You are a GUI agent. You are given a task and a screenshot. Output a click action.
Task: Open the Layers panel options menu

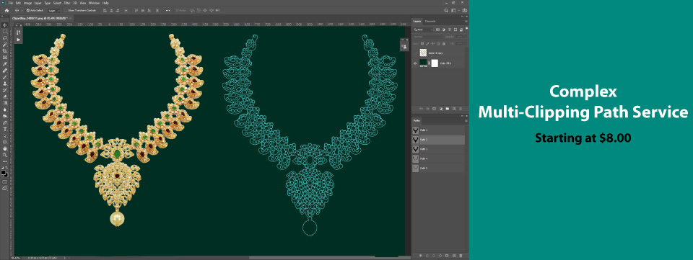pos(466,21)
